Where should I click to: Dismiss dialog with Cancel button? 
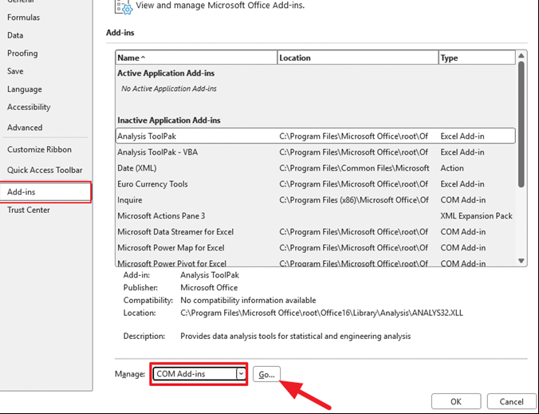[x=511, y=401]
